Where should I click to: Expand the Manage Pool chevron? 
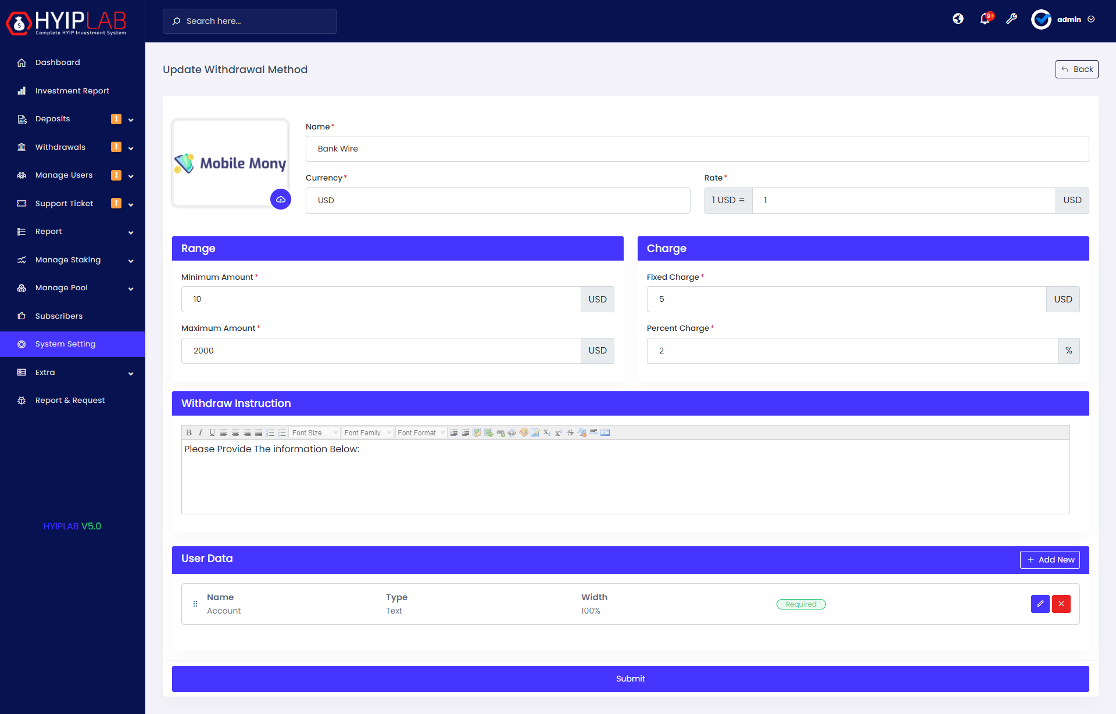point(131,289)
